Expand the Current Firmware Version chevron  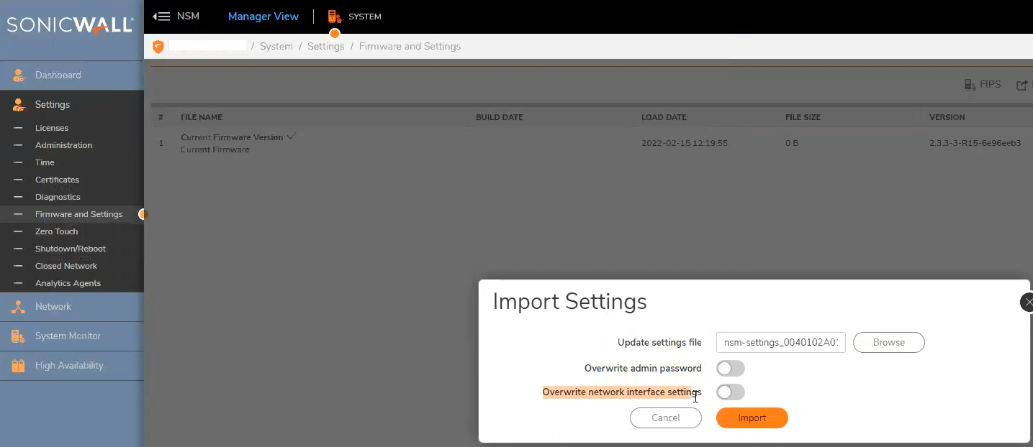point(292,137)
